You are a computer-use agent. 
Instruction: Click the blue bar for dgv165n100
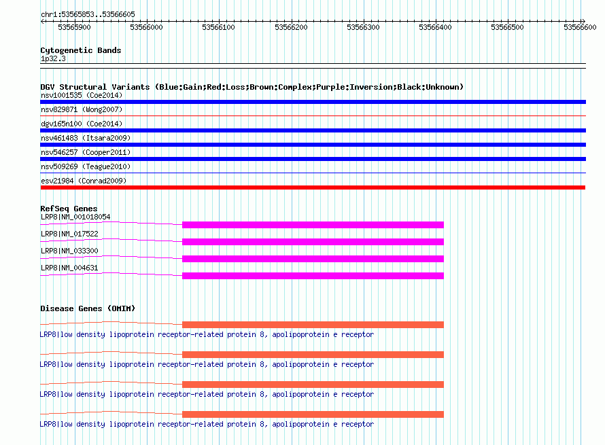pos(313,130)
